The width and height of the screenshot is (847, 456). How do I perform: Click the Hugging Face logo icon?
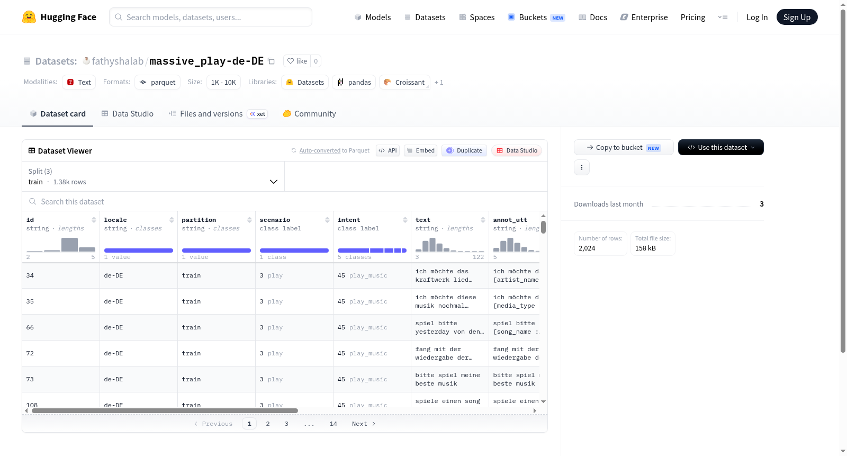29,17
